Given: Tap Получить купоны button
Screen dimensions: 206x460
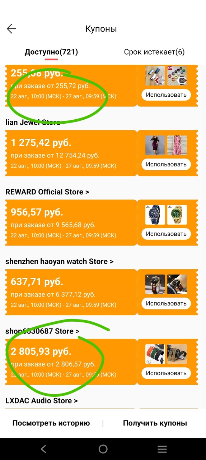Looking at the screenshot, I should pos(155,423).
